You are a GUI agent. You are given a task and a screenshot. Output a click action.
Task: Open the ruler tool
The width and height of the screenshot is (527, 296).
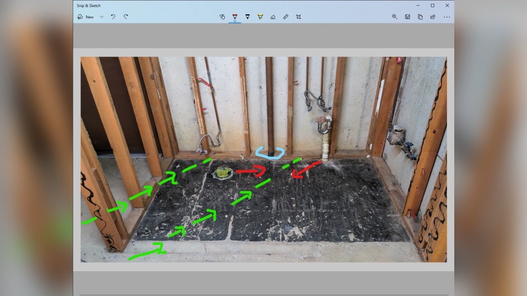286,17
